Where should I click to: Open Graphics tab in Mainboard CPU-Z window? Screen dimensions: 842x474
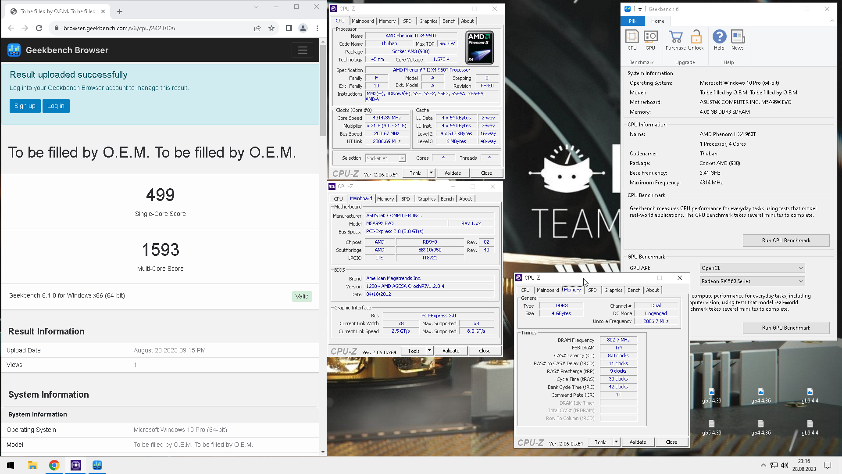(426, 199)
